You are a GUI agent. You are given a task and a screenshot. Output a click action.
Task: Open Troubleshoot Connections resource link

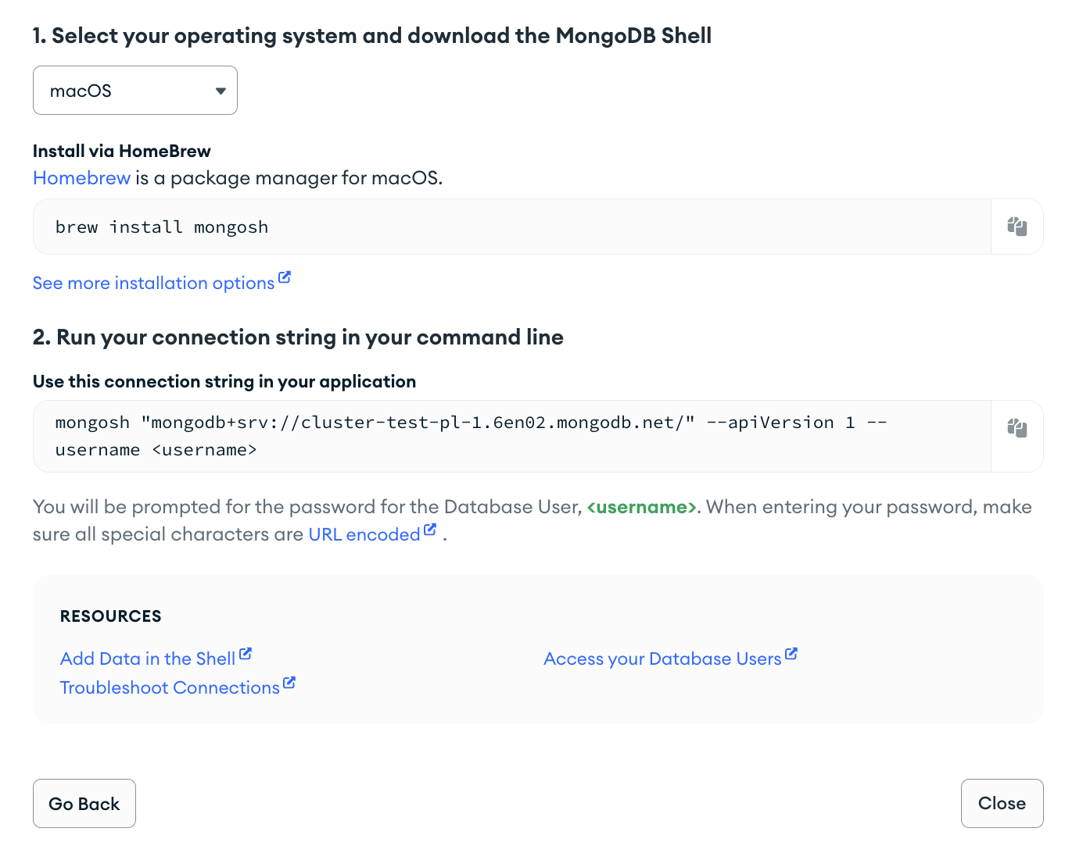[x=177, y=687]
